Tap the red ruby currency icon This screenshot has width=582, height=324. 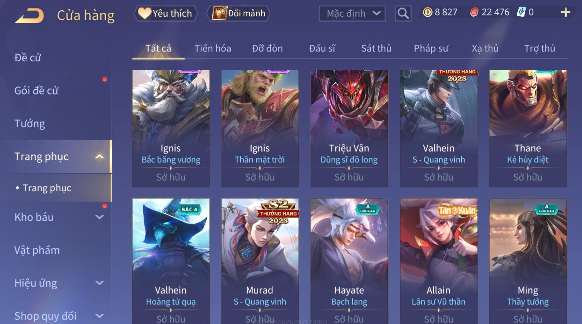pyautogui.click(x=474, y=12)
